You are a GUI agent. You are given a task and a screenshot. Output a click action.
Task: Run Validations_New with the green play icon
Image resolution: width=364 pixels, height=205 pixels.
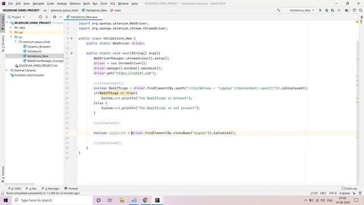pyautogui.click(x=320, y=10)
